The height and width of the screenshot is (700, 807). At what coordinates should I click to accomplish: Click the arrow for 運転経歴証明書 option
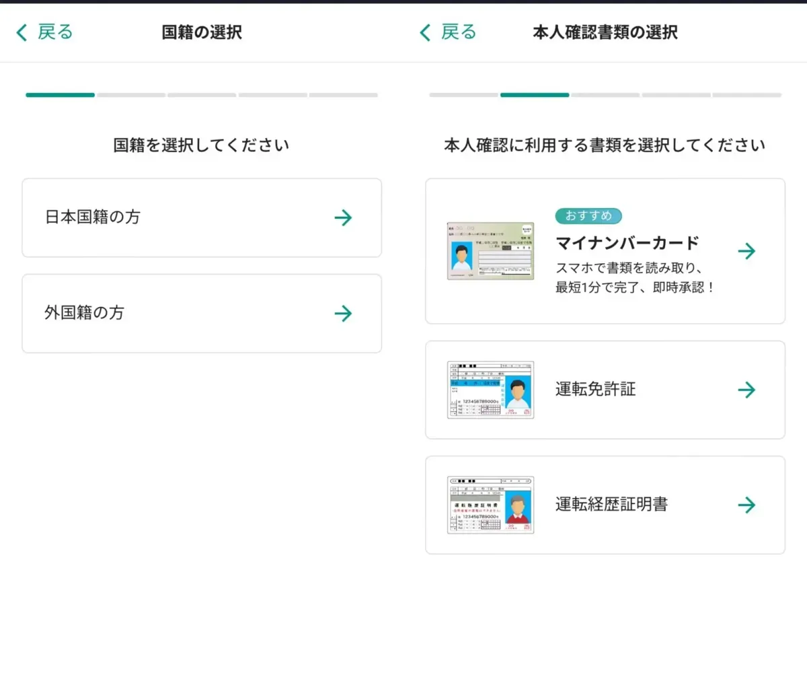pos(747,505)
